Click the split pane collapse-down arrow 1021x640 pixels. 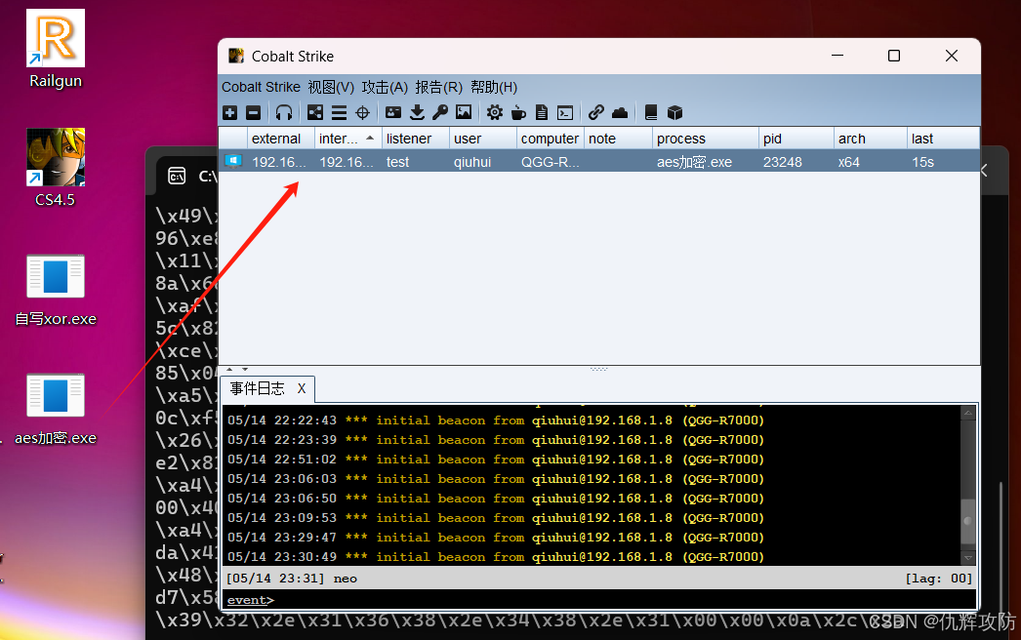(x=245, y=369)
